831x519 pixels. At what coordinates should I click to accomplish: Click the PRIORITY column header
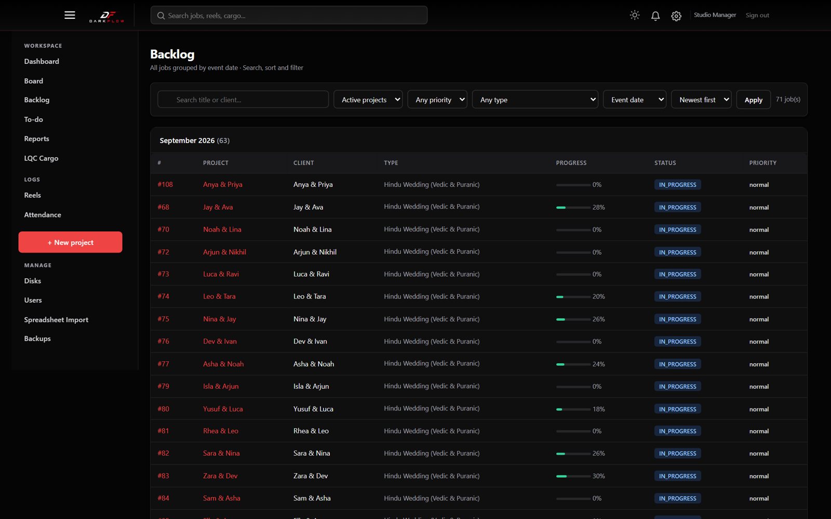click(x=762, y=163)
